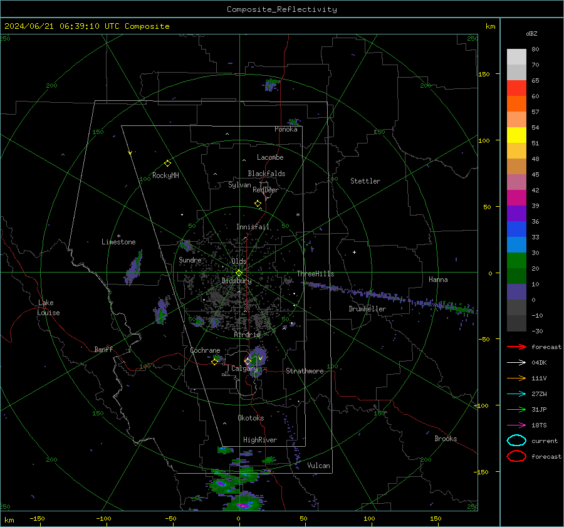Screen dimensions: 564x527
Task: Click the red 60-65 dBZ color swatch
Action: tap(516, 88)
